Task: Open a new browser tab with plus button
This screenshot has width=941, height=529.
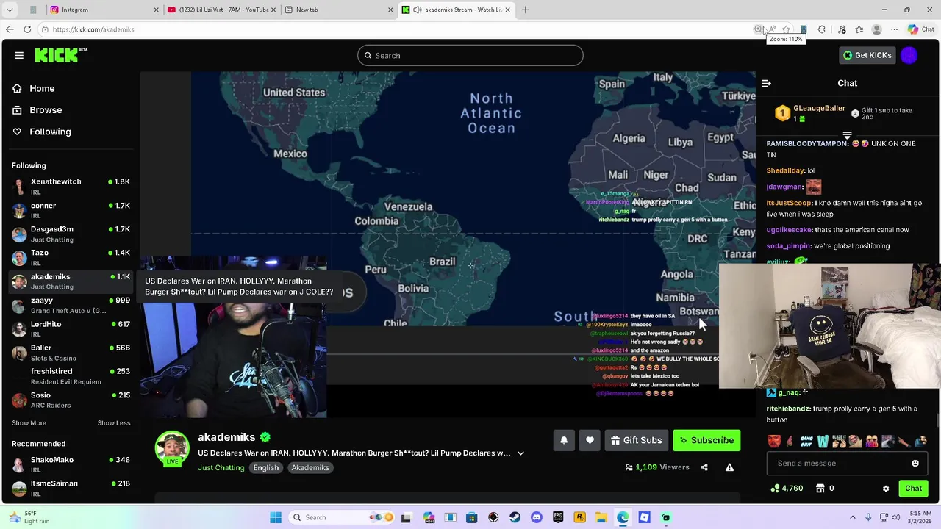Action: pyautogui.click(x=525, y=10)
